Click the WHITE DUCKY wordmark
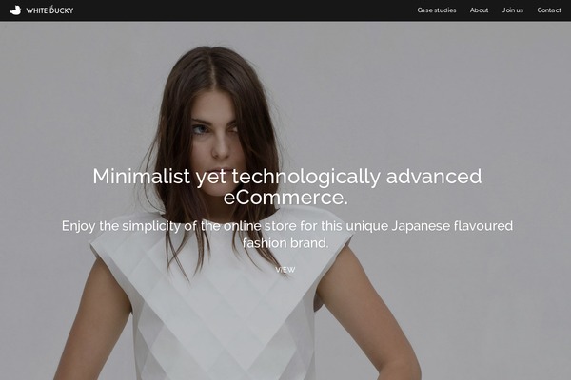Image resolution: width=571 pixels, height=380 pixels. click(x=49, y=10)
